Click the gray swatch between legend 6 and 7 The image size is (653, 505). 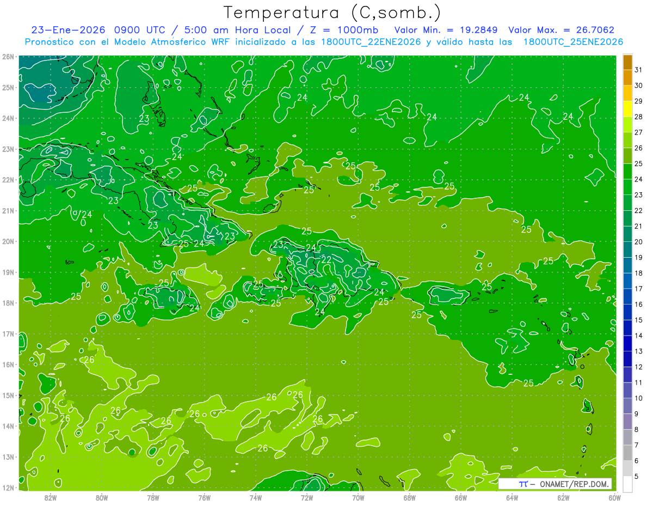click(627, 453)
